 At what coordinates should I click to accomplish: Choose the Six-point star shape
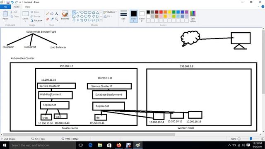click(x=86, y=20)
